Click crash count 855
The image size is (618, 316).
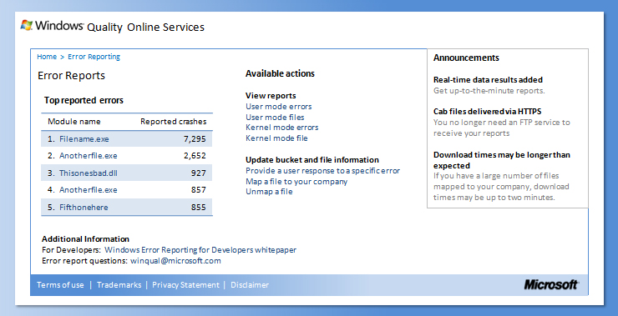(x=199, y=208)
